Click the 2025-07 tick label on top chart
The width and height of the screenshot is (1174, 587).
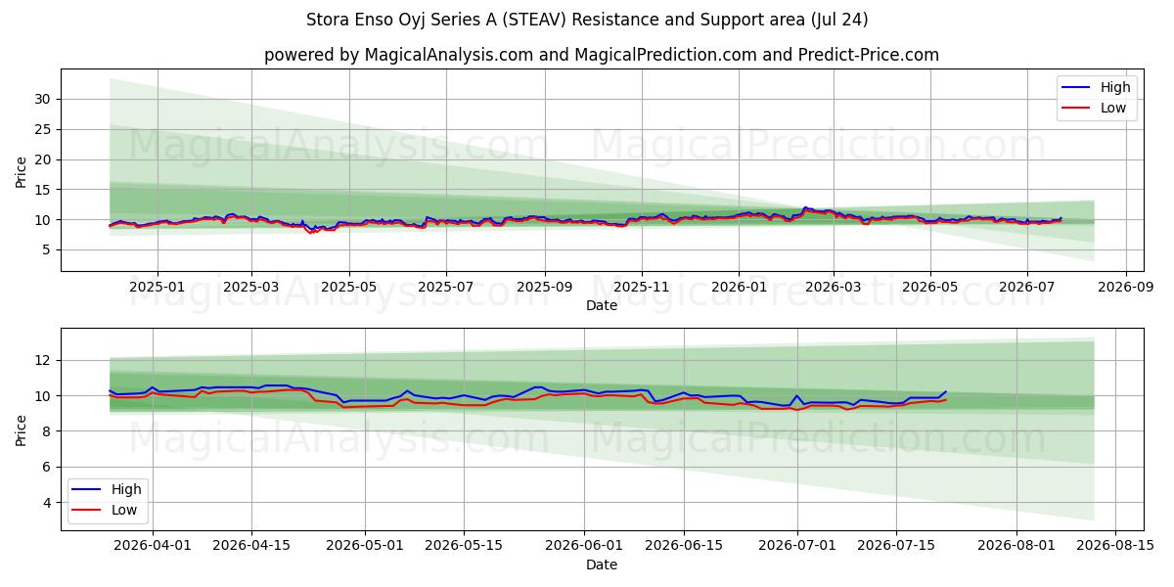click(x=446, y=288)
